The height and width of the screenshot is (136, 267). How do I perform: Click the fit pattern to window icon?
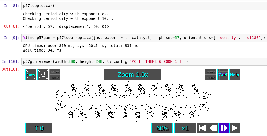coord(43,75)
